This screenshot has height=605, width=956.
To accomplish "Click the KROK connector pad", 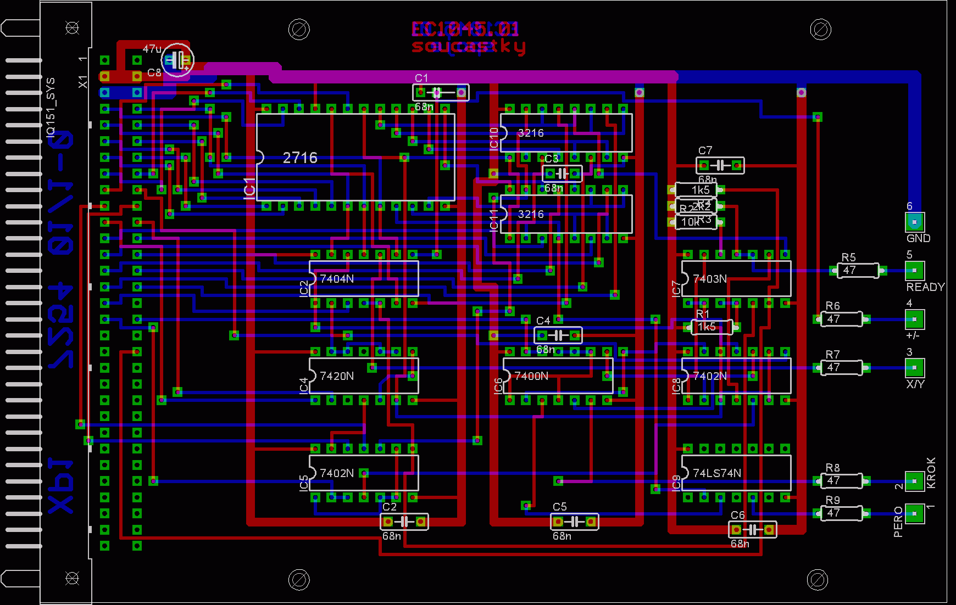I will point(915,481).
